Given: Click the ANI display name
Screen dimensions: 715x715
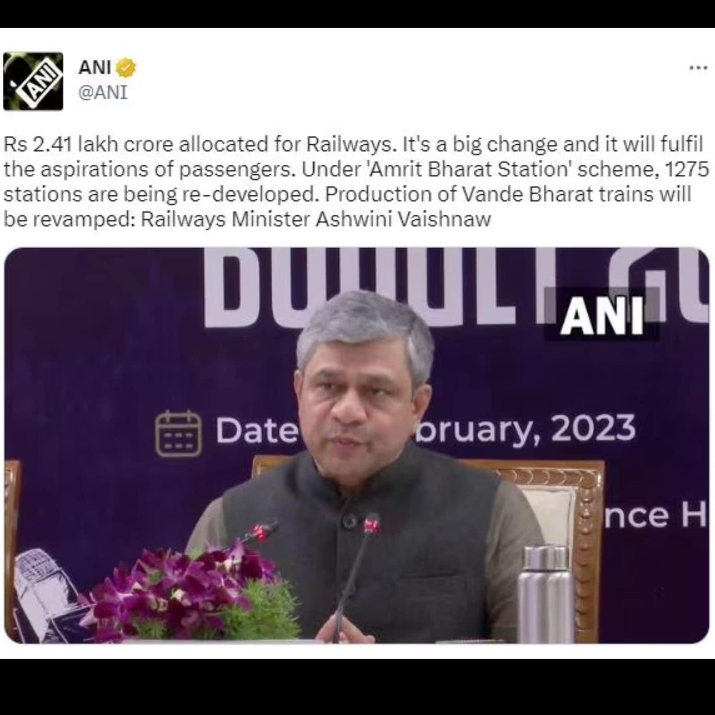Looking at the screenshot, I should click(x=94, y=68).
